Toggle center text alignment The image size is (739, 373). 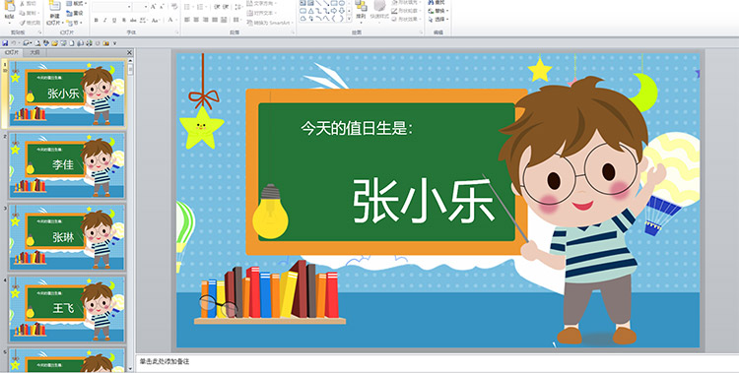click(196, 20)
